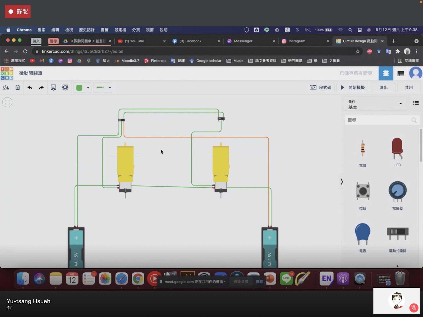Open the 書籤 menu in the menu bar

coord(104,30)
